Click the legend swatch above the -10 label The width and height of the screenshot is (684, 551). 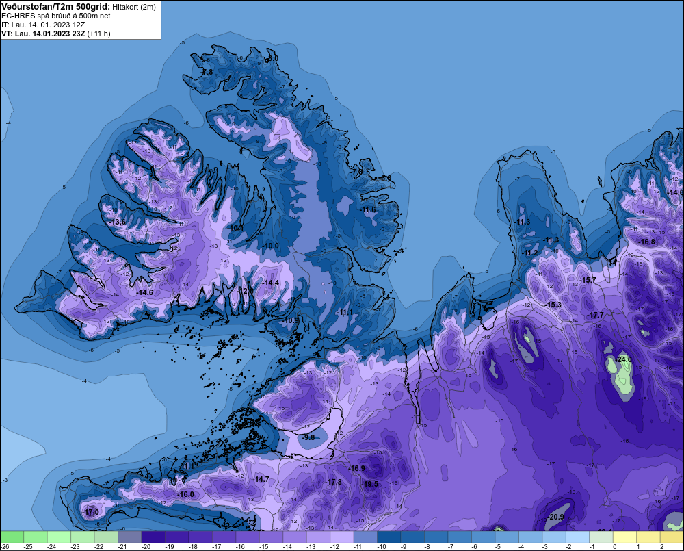(x=389, y=537)
